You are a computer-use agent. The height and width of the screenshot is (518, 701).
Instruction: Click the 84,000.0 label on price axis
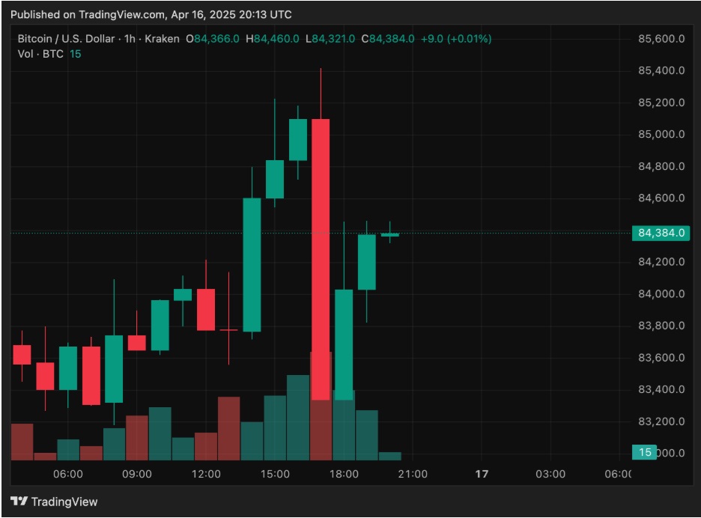[660, 293]
